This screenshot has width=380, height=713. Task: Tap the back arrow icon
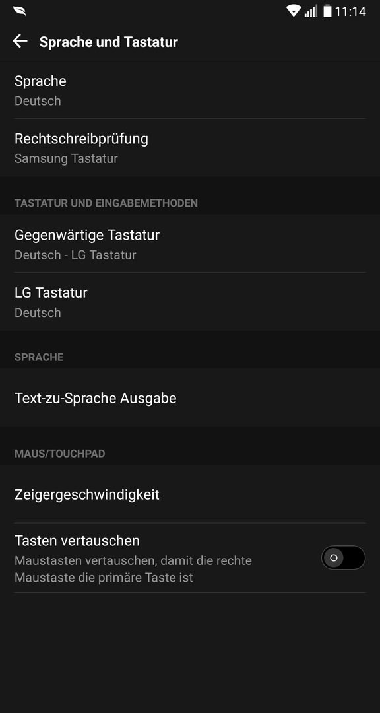[20, 42]
